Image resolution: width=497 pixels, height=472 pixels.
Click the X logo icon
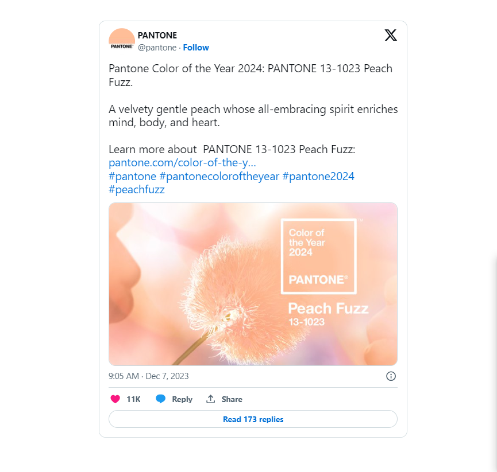(391, 35)
